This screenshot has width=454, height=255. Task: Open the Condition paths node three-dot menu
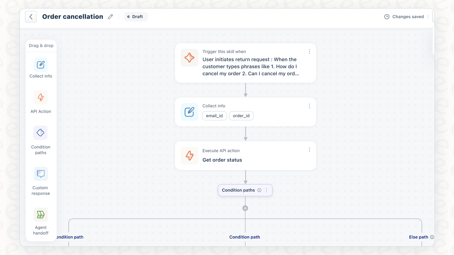[x=266, y=190]
